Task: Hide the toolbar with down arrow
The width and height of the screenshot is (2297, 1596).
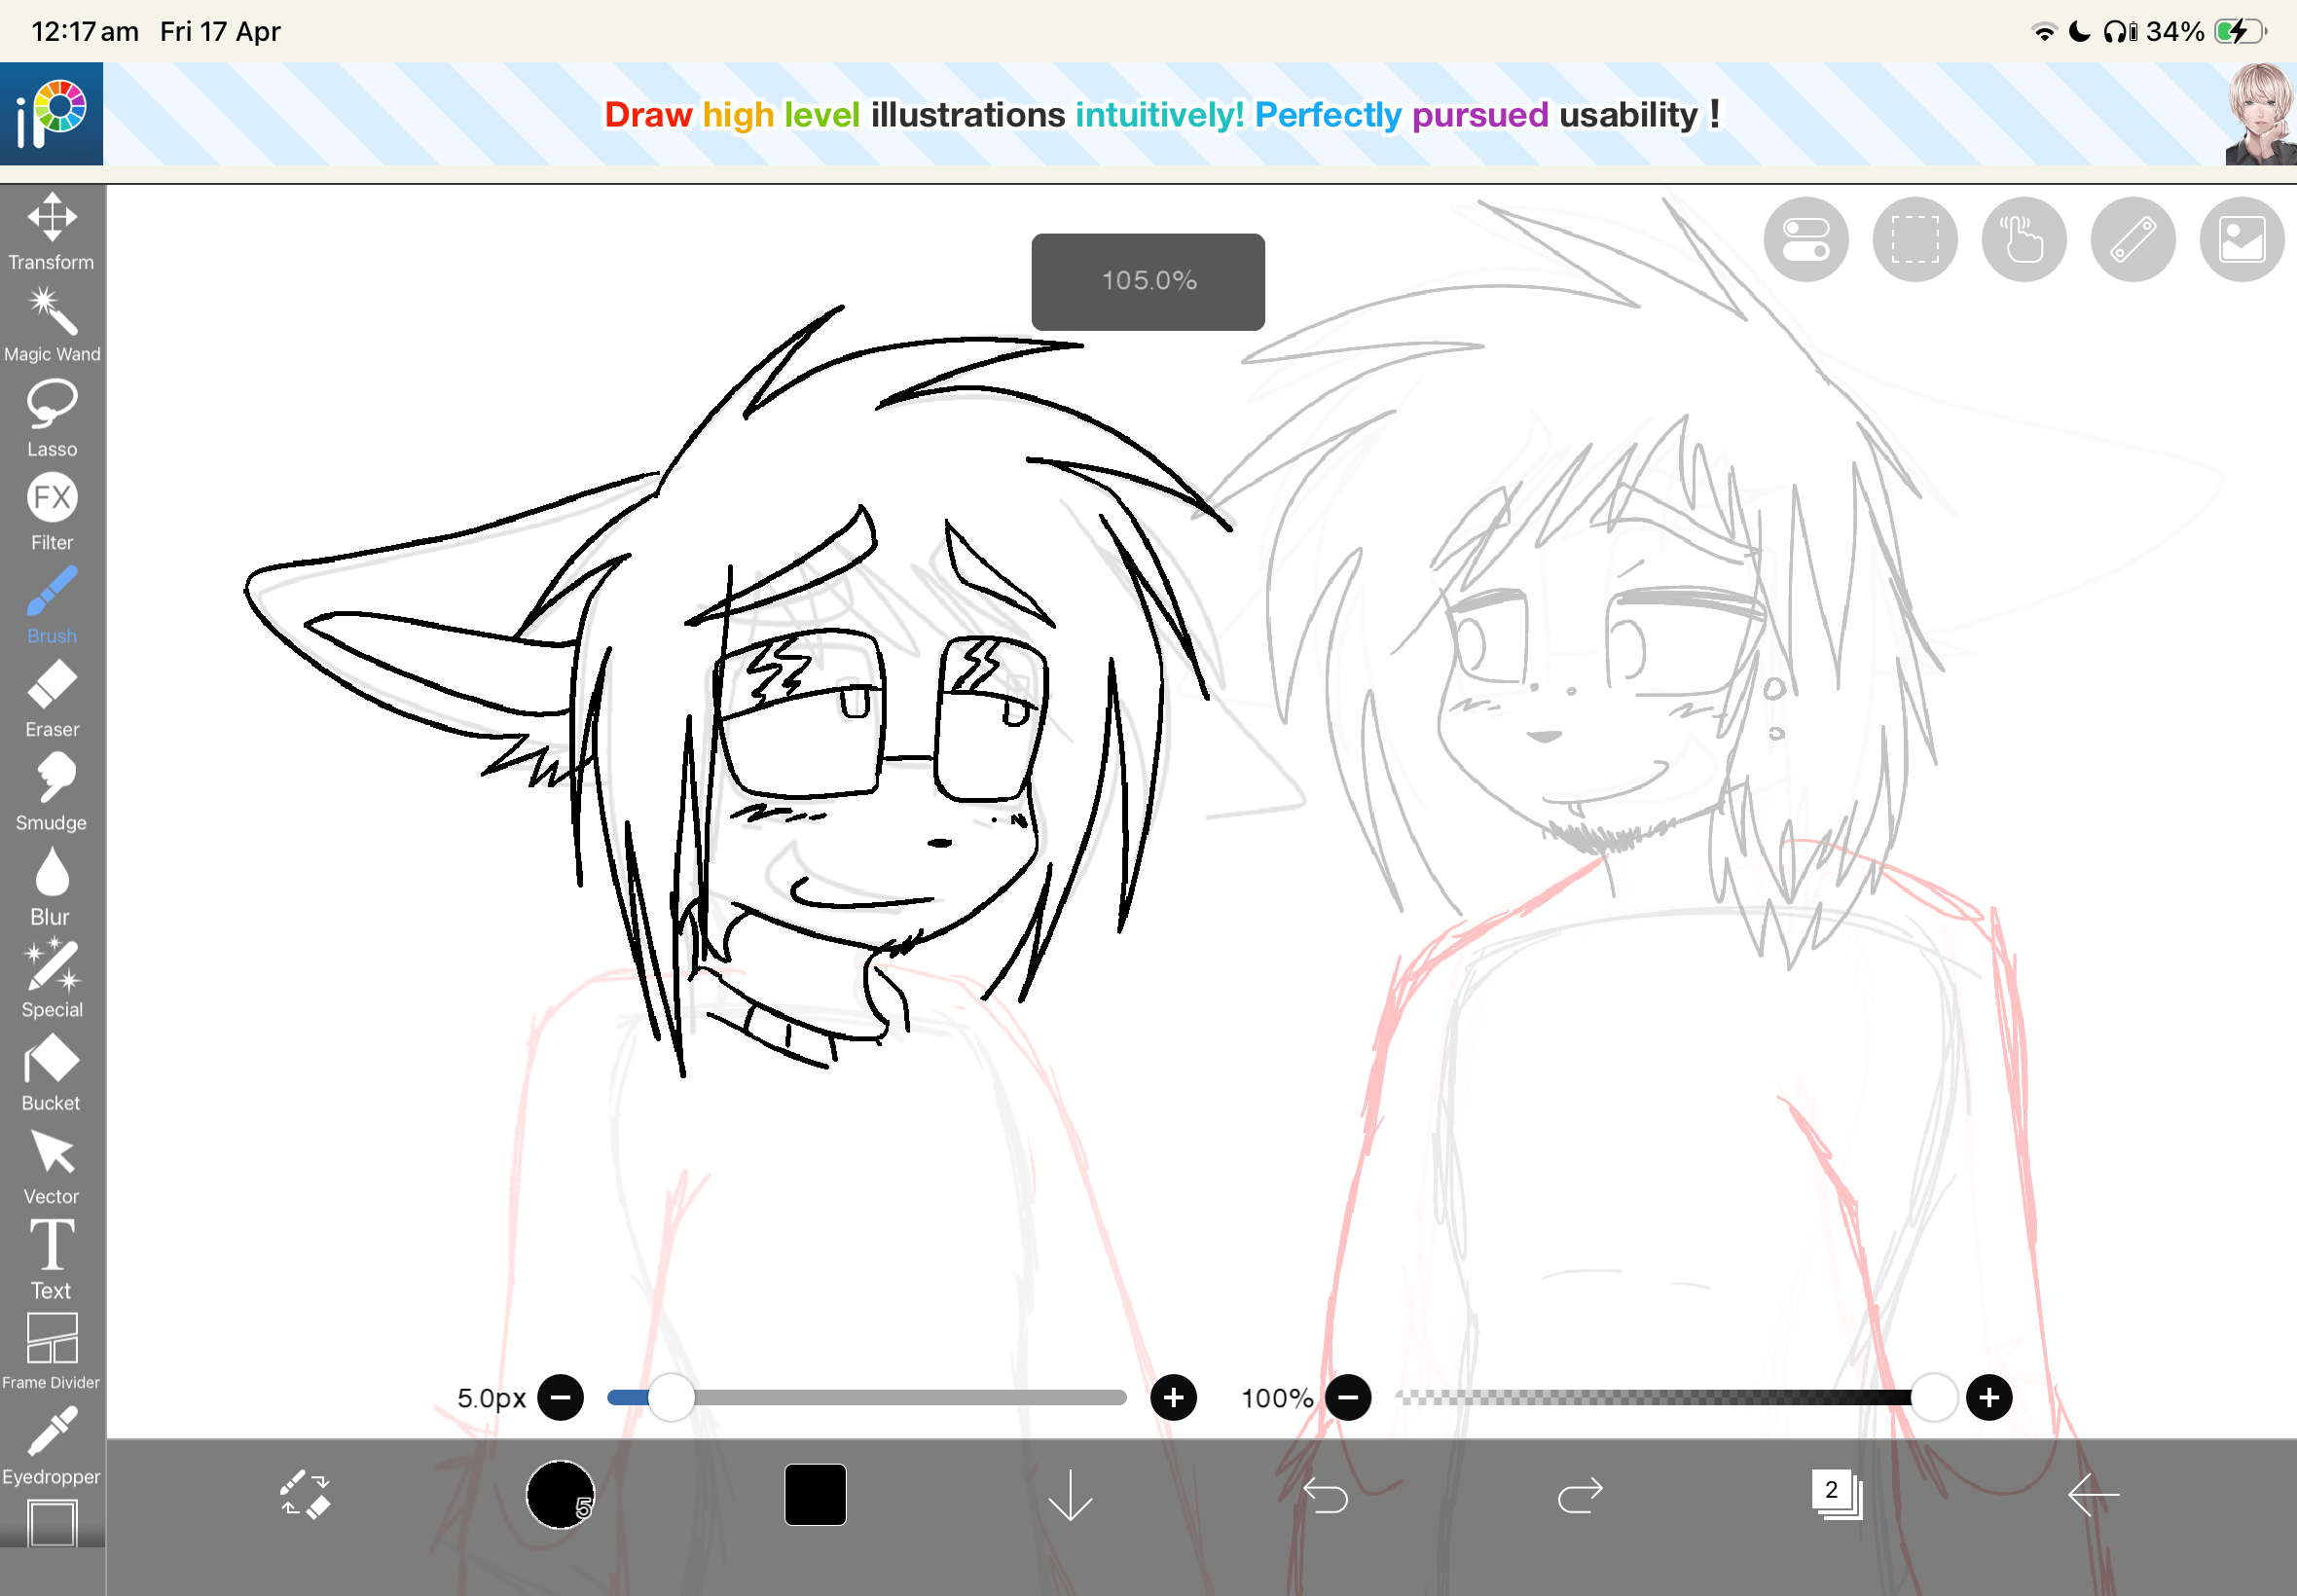Action: coord(1070,1495)
